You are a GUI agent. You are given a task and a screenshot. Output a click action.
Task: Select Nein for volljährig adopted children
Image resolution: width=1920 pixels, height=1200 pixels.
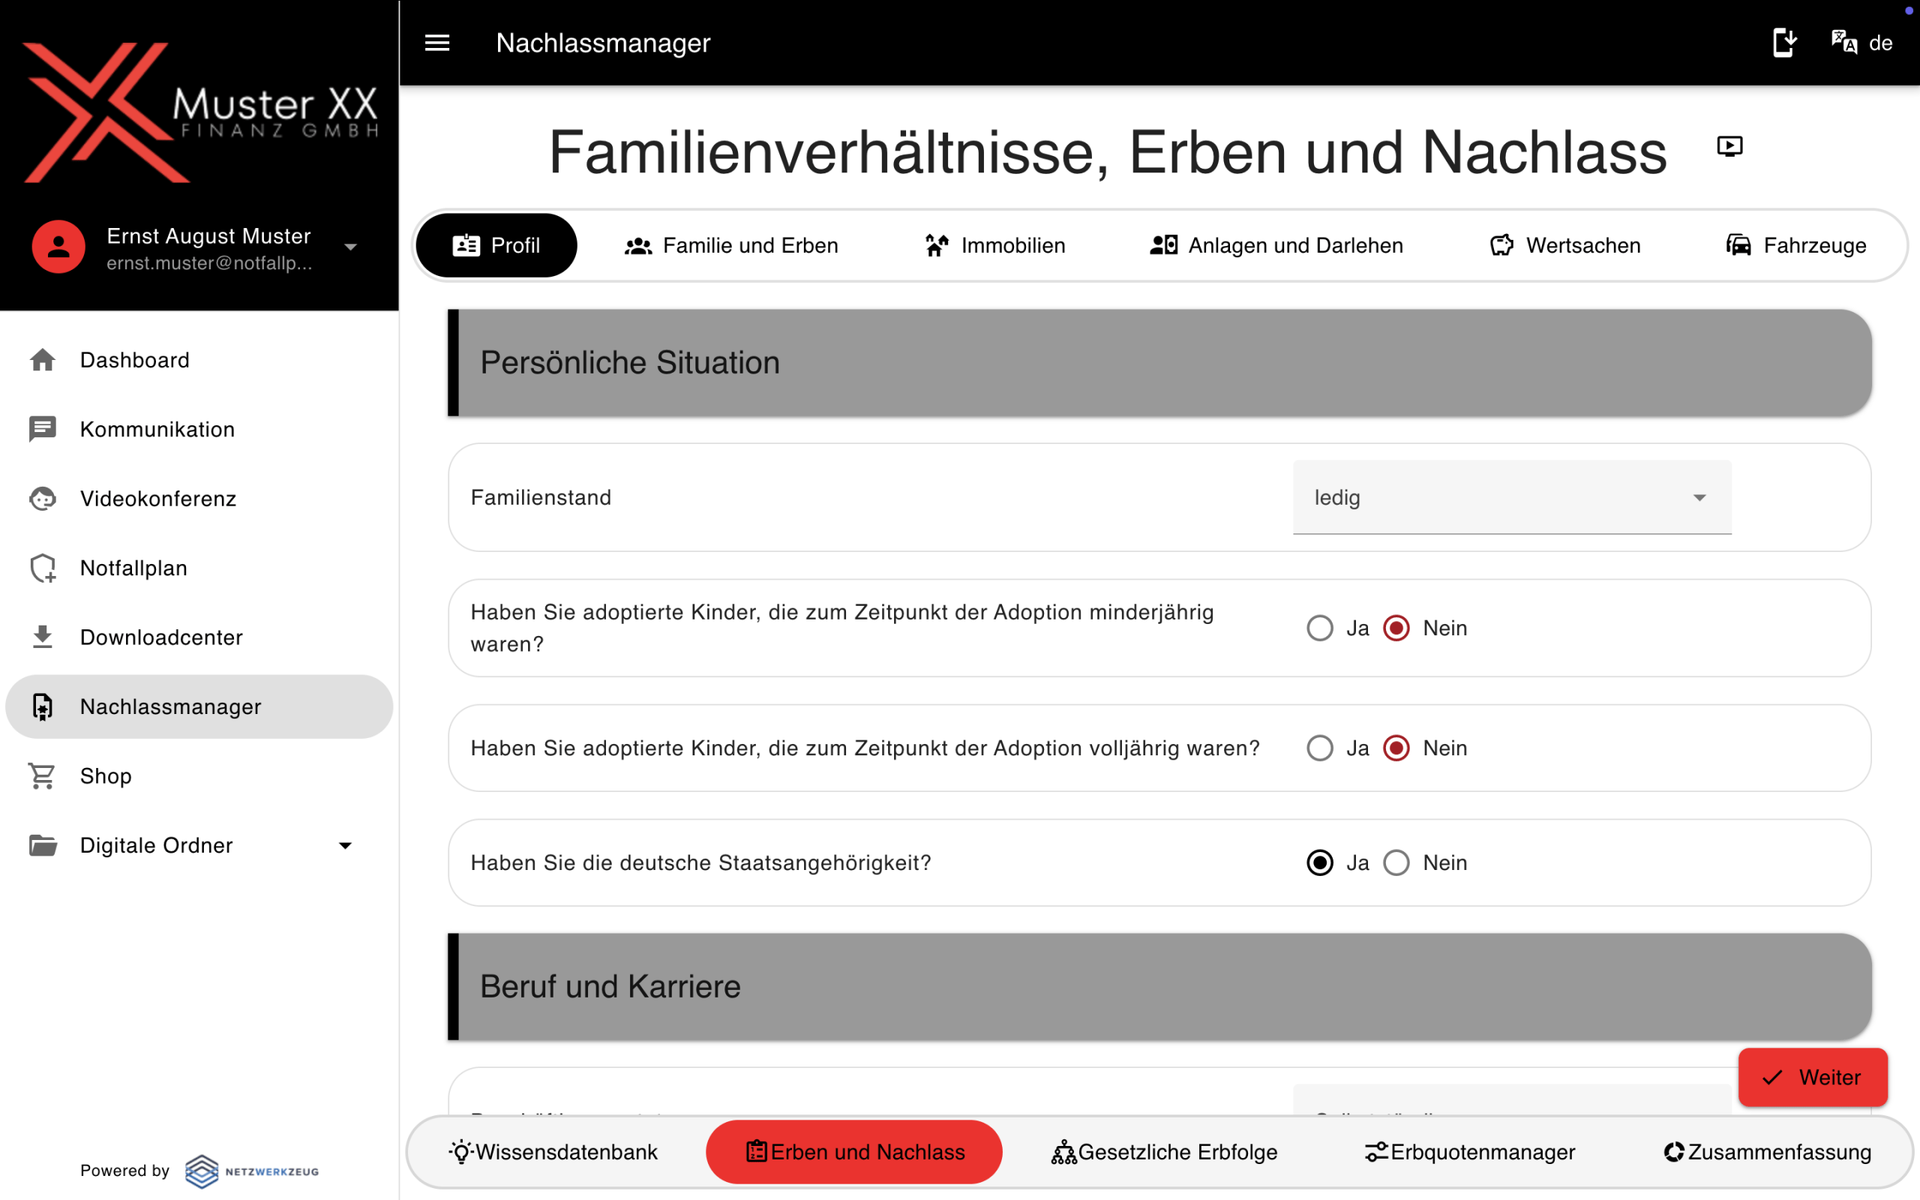pyautogui.click(x=1396, y=748)
